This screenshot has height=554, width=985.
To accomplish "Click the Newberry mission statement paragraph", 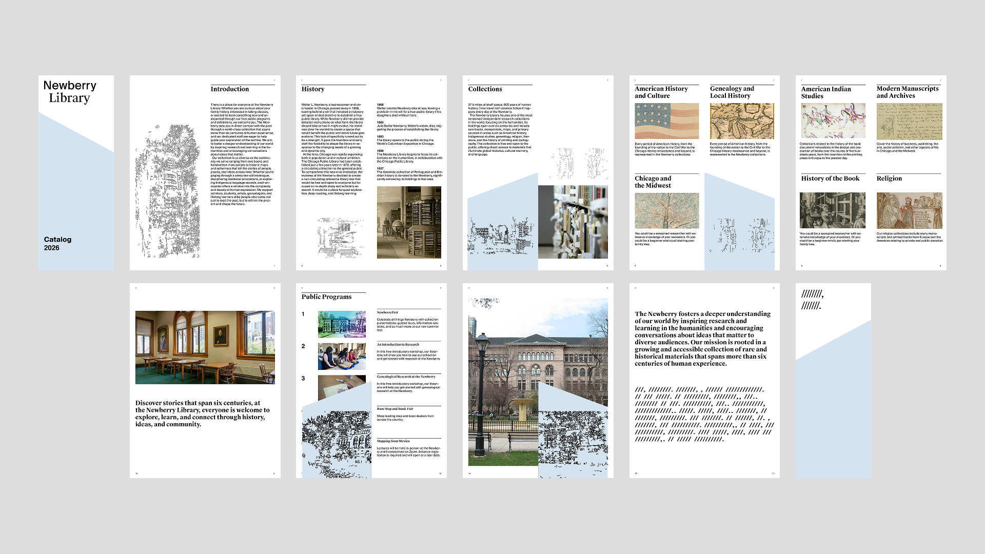I will [x=702, y=339].
